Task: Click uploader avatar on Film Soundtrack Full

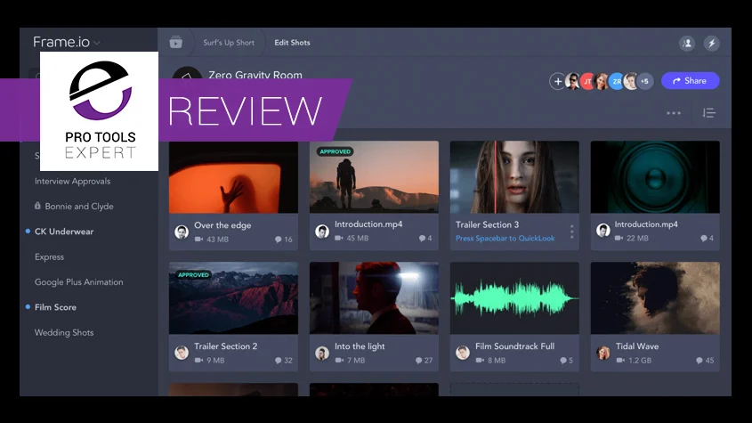Action: pos(463,353)
